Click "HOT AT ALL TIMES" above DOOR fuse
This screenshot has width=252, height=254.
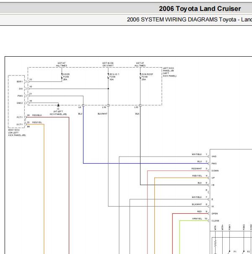(x=62, y=64)
